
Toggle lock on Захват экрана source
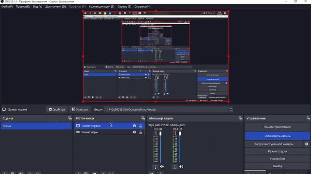point(140,126)
